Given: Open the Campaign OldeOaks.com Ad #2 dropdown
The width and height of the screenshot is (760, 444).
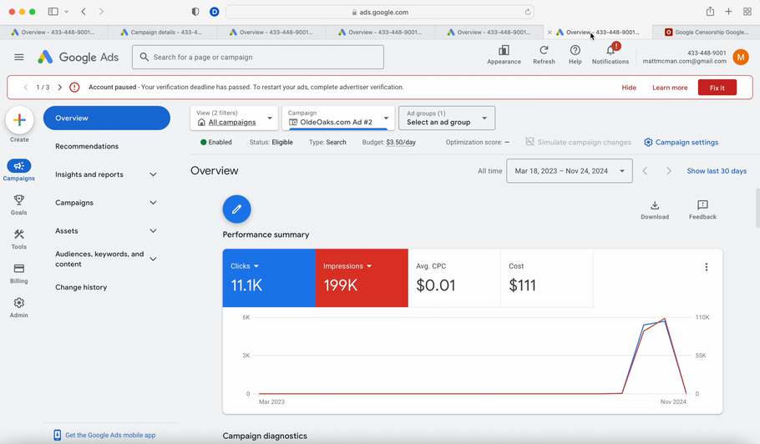Looking at the screenshot, I should (338, 118).
